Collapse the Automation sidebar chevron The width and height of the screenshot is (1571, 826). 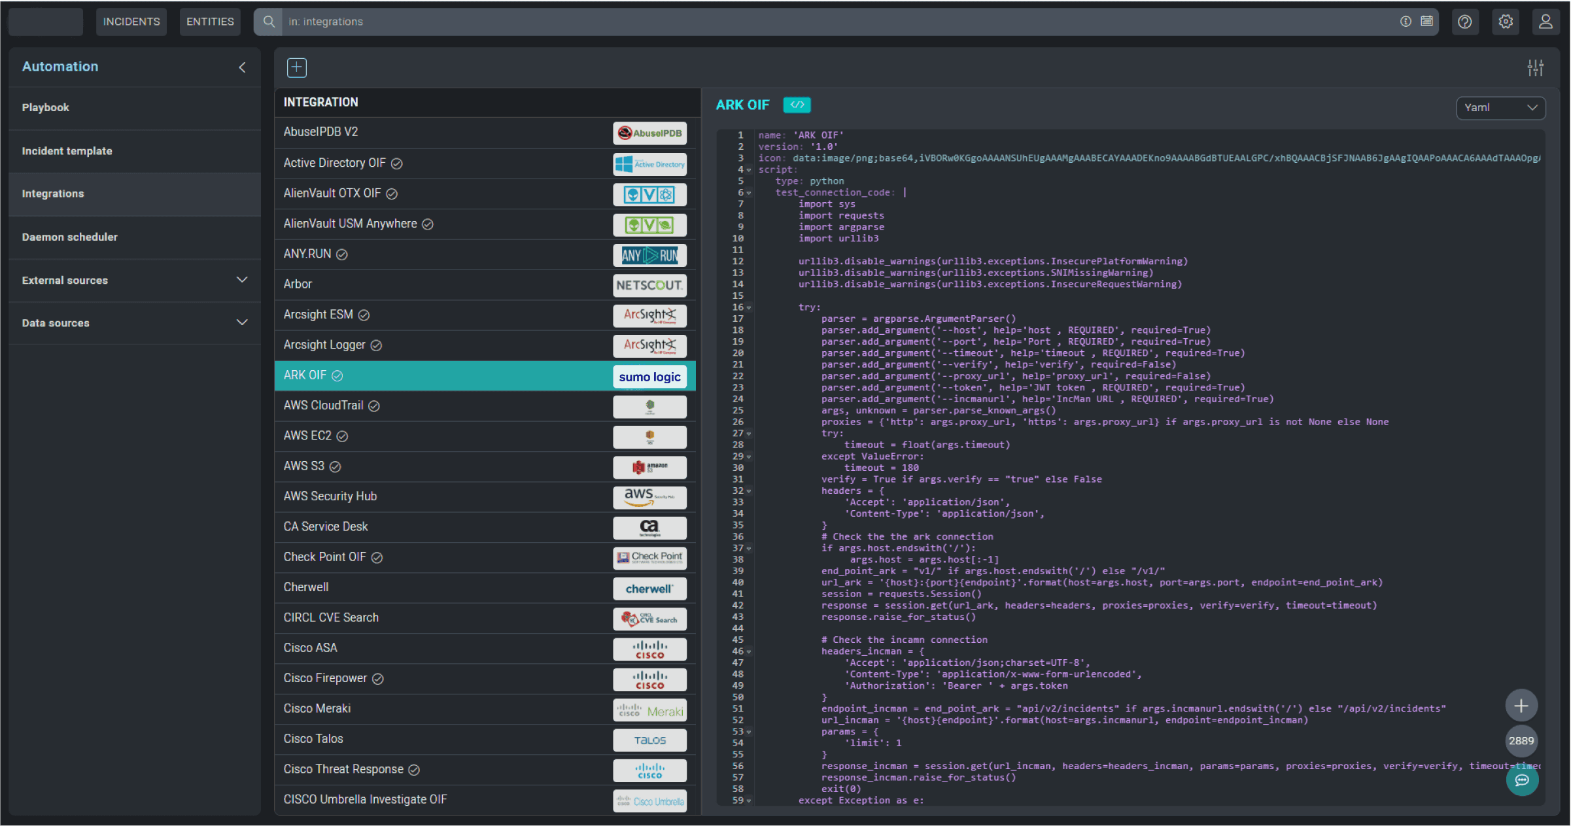click(x=242, y=67)
